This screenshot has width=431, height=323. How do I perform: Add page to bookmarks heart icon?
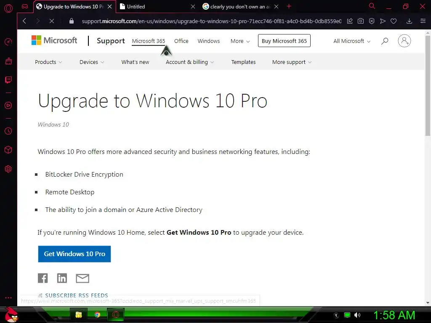coord(394,21)
